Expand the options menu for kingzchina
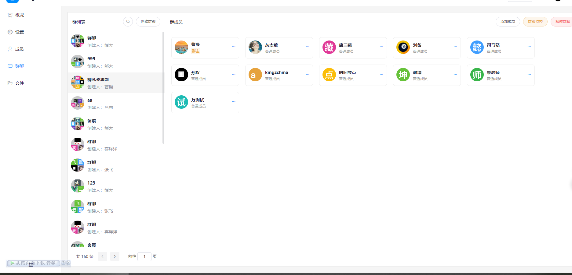Screen dimensions: 572x275 coord(308,74)
